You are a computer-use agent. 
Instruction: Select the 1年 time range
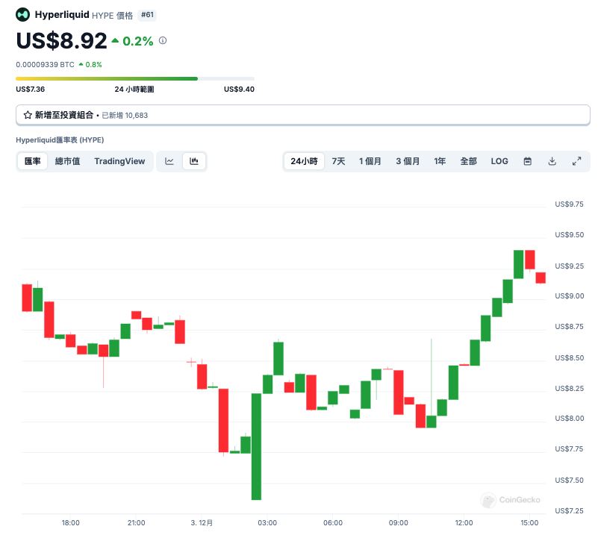(x=440, y=161)
